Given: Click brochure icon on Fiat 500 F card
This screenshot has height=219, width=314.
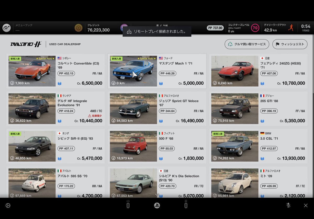Looking at the screenshot, I should [x=161, y=159].
